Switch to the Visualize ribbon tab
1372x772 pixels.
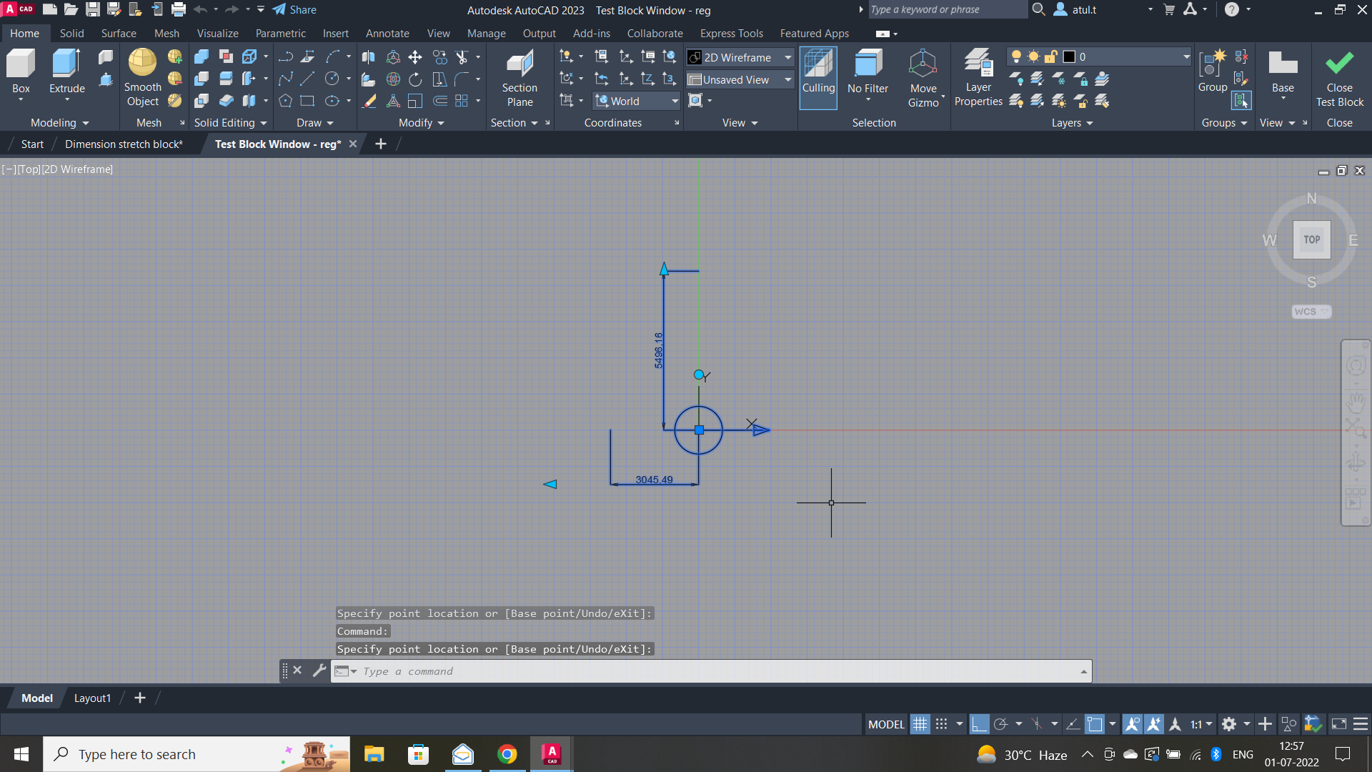tap(217, 33)
